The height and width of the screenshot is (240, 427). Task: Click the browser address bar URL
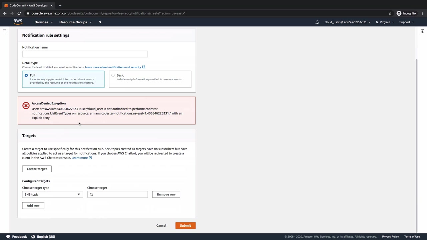pyautogui.click(x=108, y=13)
